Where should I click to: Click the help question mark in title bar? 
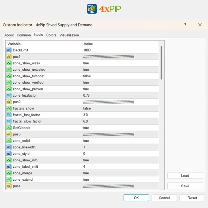[185, 25]
